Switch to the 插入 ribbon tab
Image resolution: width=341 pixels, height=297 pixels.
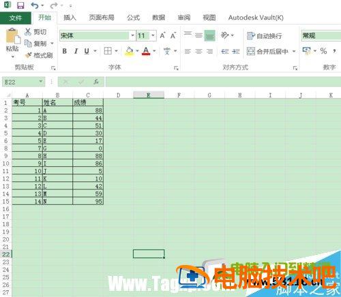70,18
